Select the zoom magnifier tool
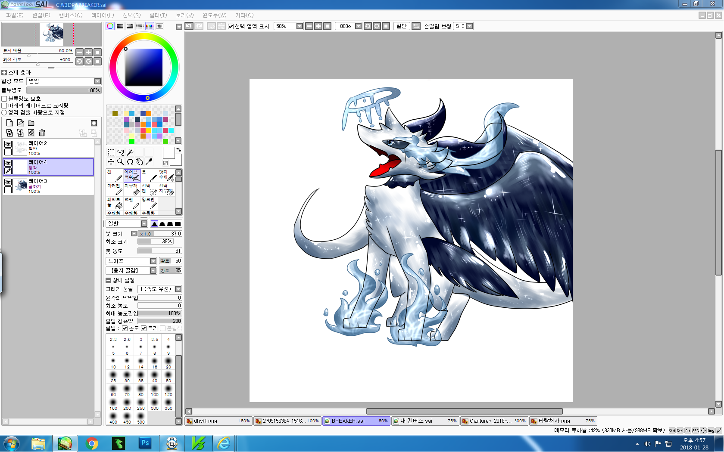 121,162
